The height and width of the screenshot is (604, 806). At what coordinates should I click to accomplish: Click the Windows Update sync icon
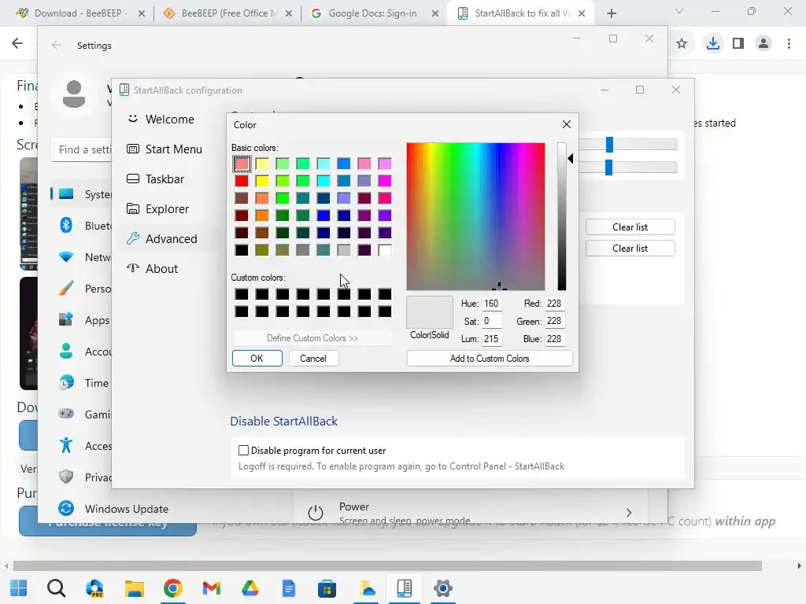pos(66,508)
